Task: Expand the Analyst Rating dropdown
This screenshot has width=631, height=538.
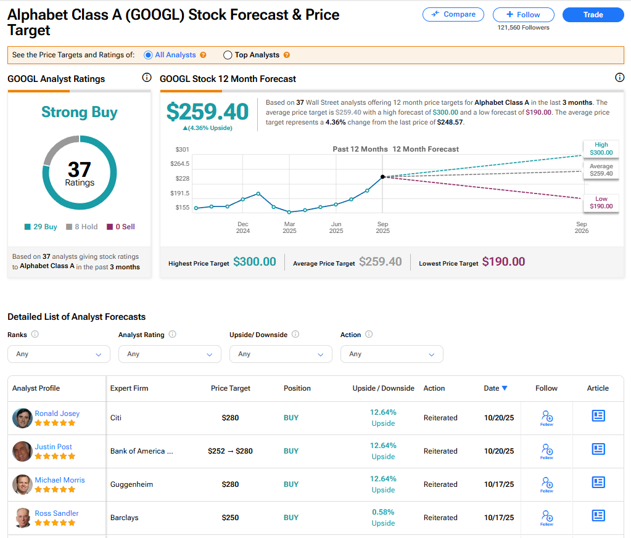Action: click(x=170, y=354)
